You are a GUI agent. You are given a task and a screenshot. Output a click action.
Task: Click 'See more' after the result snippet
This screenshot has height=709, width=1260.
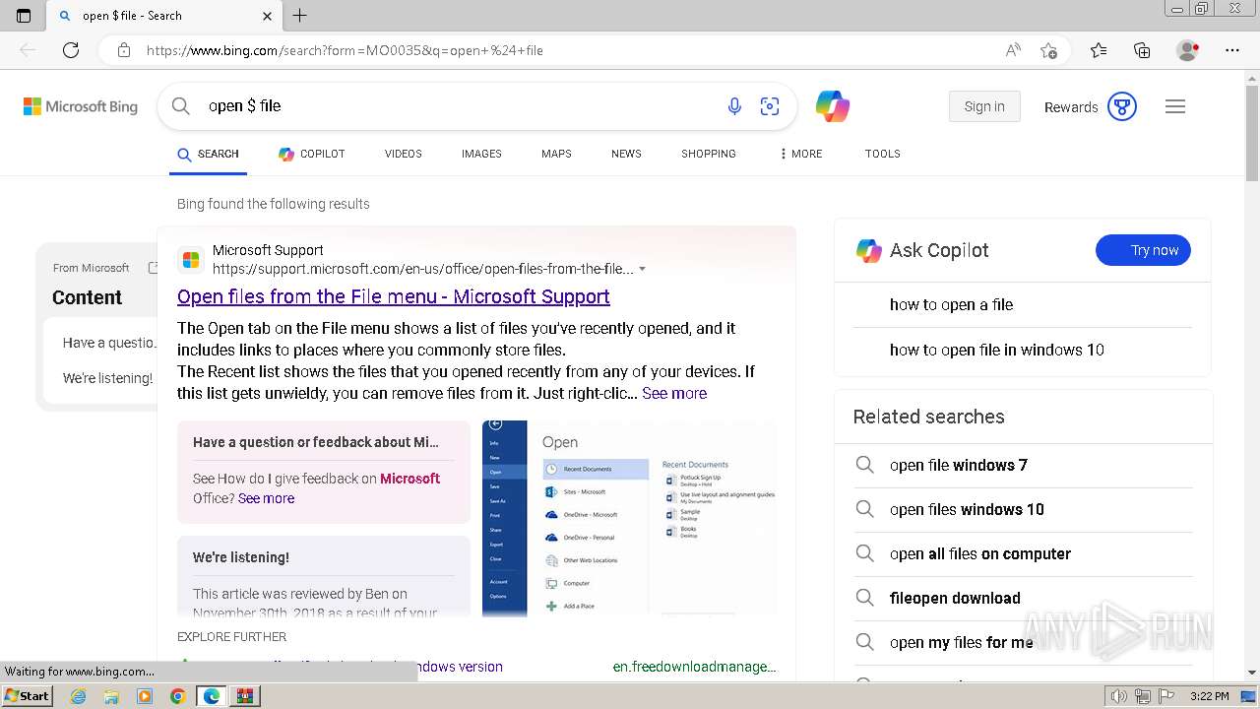point(674,393)
